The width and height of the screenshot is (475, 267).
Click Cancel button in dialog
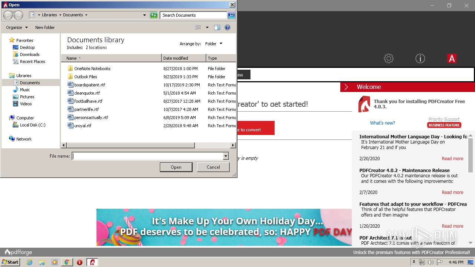point(213,167)
